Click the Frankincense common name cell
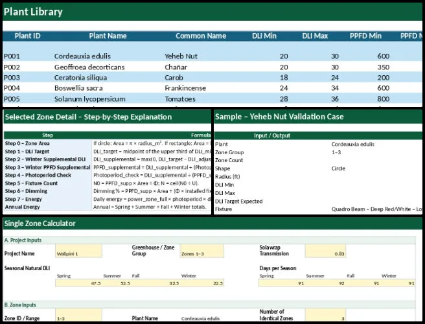425x324 pixels. click(x=185, y=88)
